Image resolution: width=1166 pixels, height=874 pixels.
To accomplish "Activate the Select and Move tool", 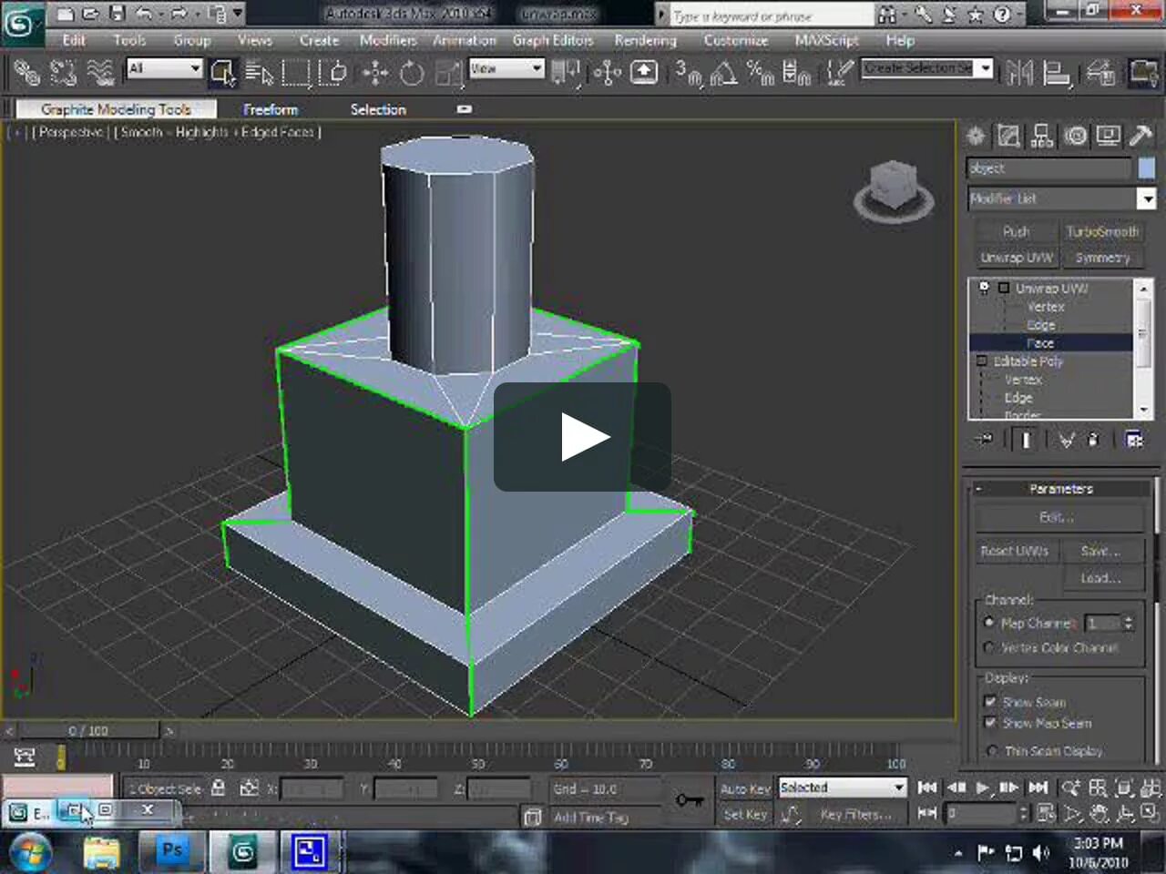I will (375, 72).
